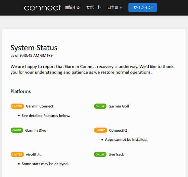This screenshot has width=188, height=177.
Task: Open the 開始する menu item
Action: coord(73,7)
